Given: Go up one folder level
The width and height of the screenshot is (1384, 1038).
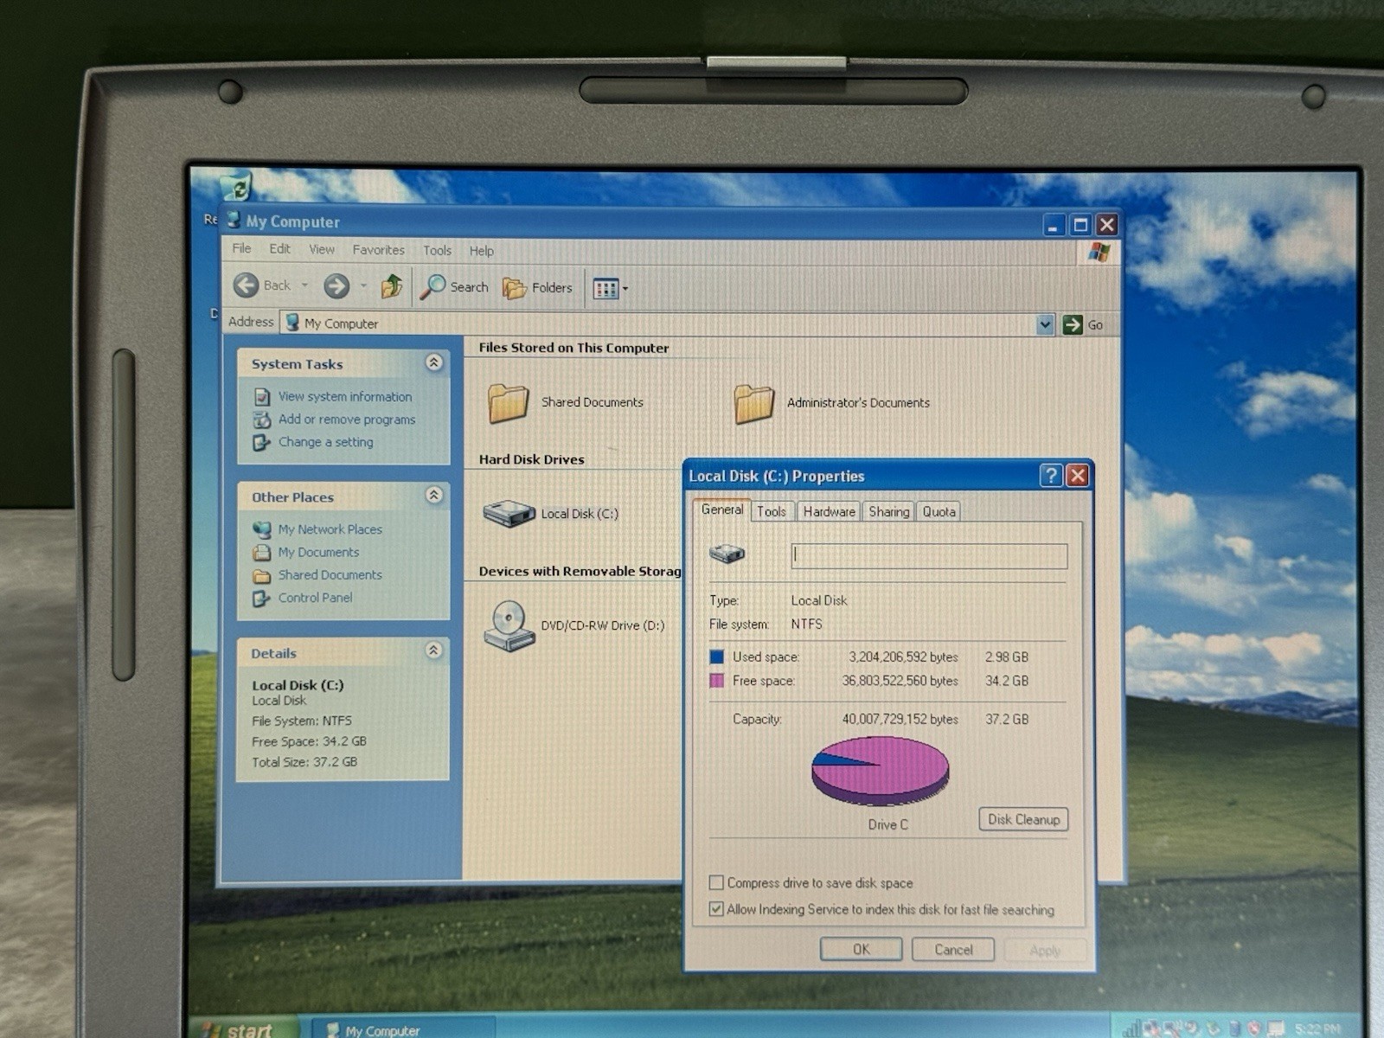Looking at the screenshot, I should 392,285.
